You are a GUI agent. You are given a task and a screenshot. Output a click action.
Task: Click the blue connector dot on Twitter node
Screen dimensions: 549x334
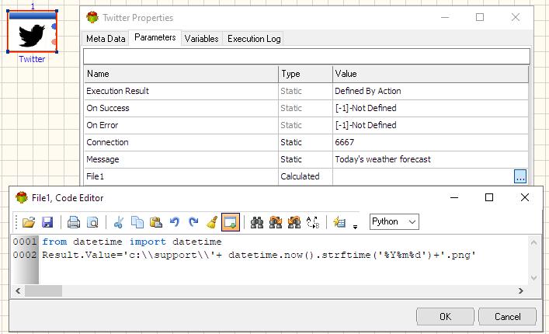[x=54, y=26]
